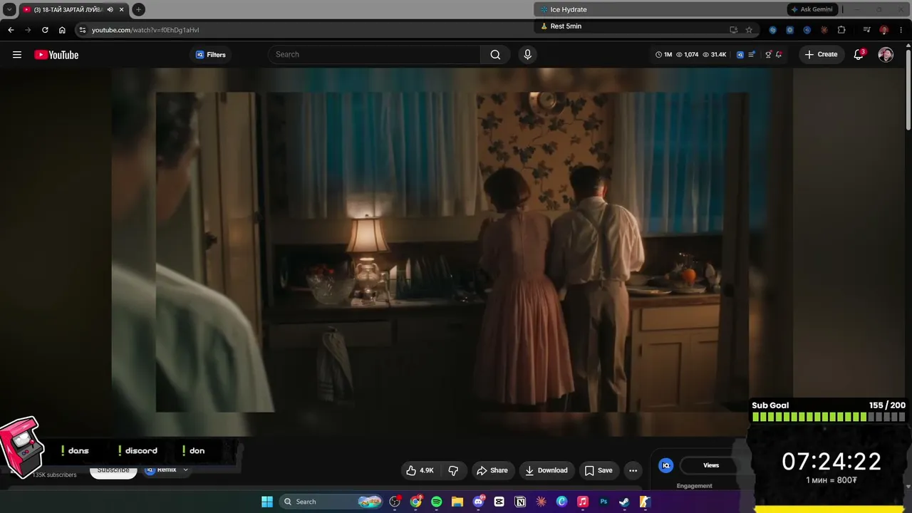Viewport: 912px width, 513px height.
Task: Click the vidIQ logo in the header stats bar
Action: pos(740,55)
